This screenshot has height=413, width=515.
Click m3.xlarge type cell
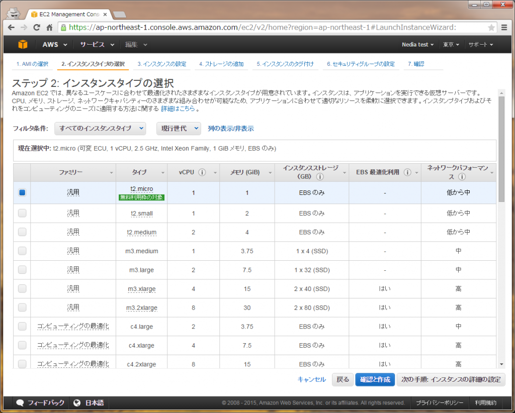(141, 289)
